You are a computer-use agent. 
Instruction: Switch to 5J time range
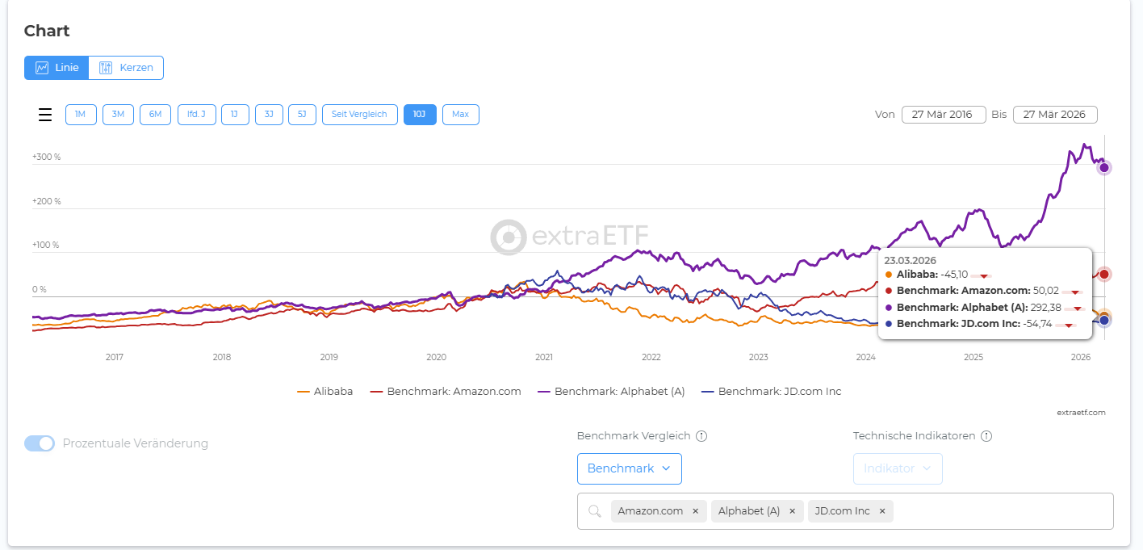coord(302,115)
